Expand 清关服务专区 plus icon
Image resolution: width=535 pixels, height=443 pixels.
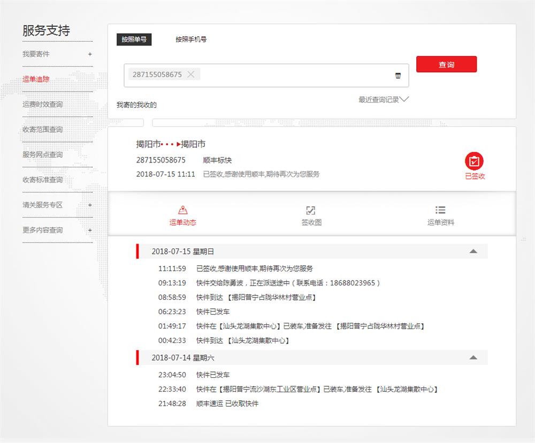[x=90, y=205]
